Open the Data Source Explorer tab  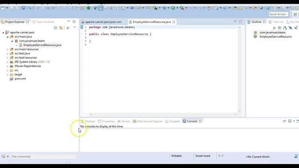(148, 121)
